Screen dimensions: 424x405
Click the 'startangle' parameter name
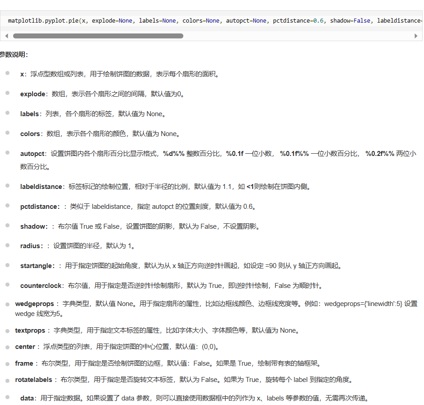[36, 266]
